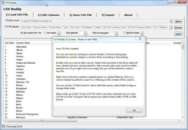Click OK in the help dialog
The image size is (188, 130).
(x=134, y=111)
